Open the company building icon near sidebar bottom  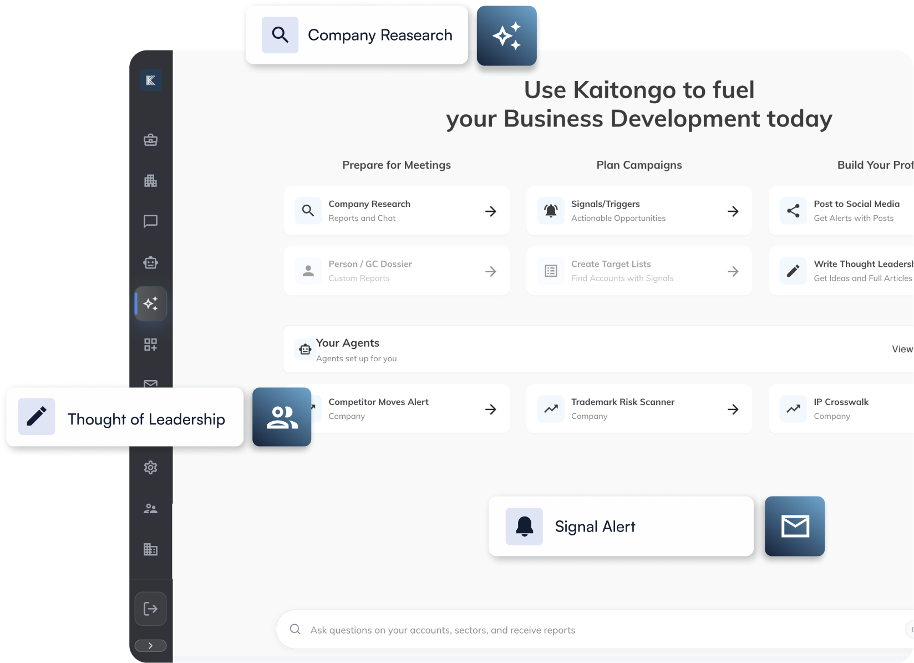coord(150,549)
